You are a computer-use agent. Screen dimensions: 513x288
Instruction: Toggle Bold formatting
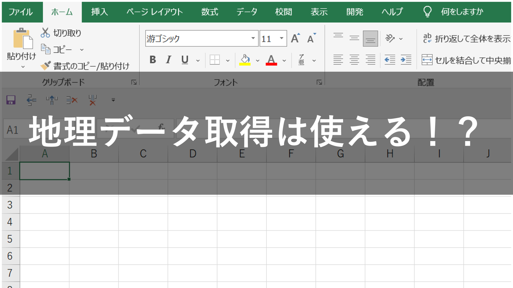(153, 60)
